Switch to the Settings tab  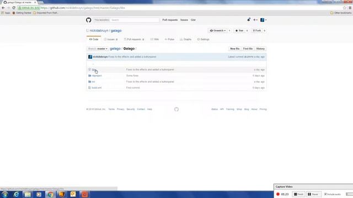(204, 39)
